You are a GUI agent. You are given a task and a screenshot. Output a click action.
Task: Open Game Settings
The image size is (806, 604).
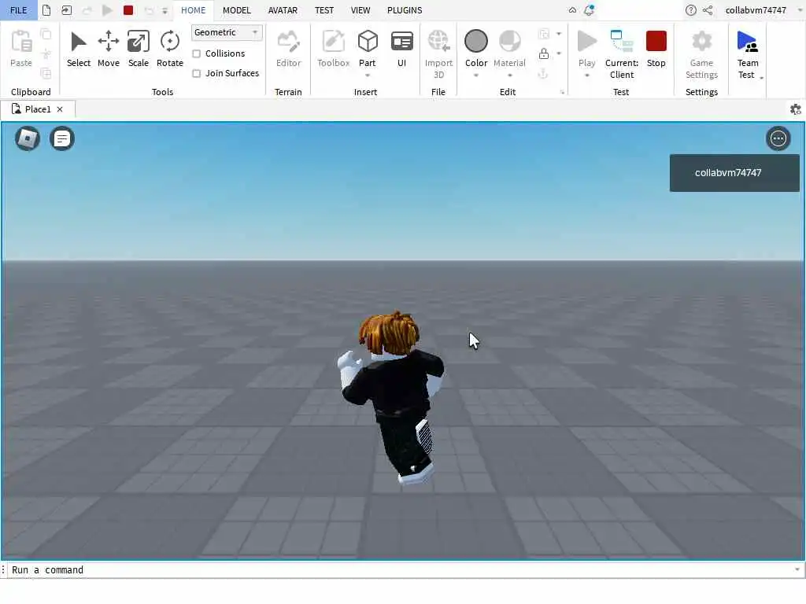coord(701,54)
